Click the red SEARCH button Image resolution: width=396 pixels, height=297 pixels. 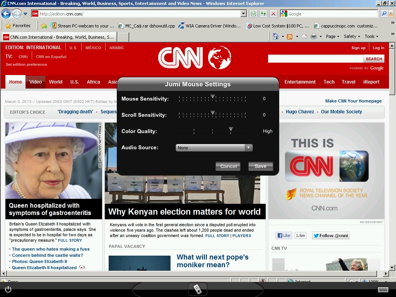(x=374, y=59)
